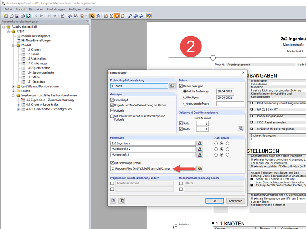Viewport: 306px width, 229px height.
Task: Enable Mit schwarzem Punkt im Protokollkopf option
Action: click(112, 116)
